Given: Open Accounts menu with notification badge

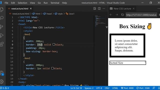Looking at the screenshot, I should (2, 73).
